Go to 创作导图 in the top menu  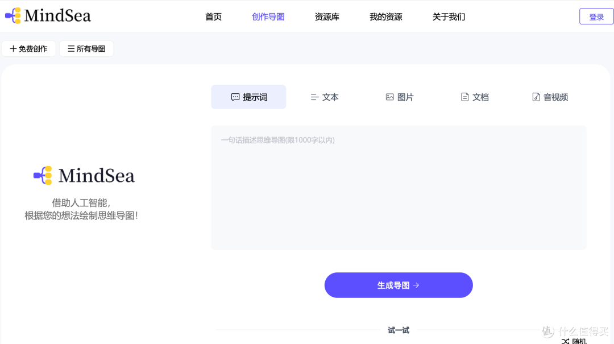pos(268,17)
